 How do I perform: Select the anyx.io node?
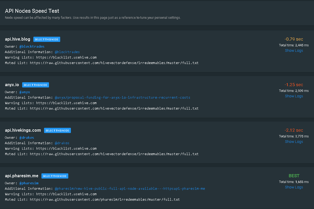click(35, 85)
